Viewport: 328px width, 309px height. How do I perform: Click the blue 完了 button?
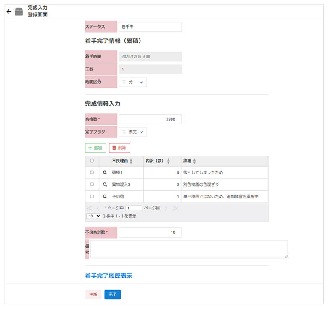(113, 295)
